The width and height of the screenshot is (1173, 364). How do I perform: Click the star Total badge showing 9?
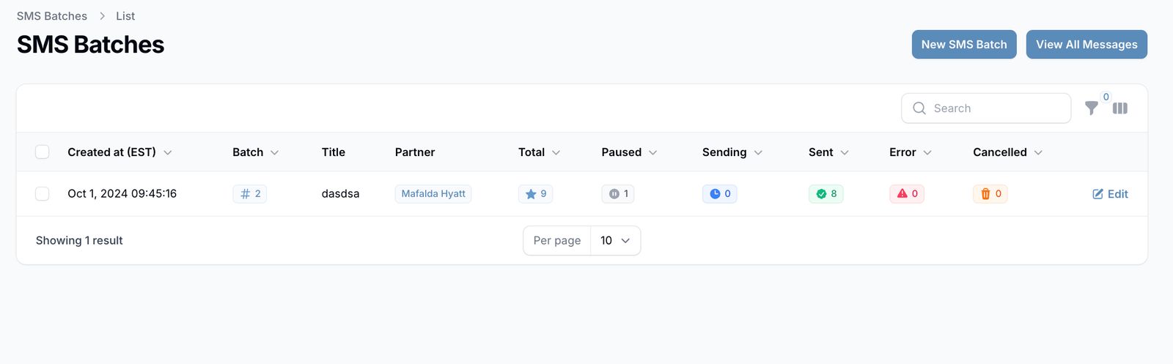pos(535,194)
